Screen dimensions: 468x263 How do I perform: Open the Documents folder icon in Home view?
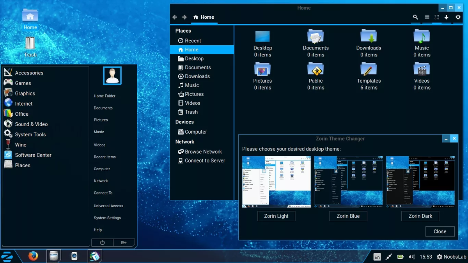tap(316, 43)
